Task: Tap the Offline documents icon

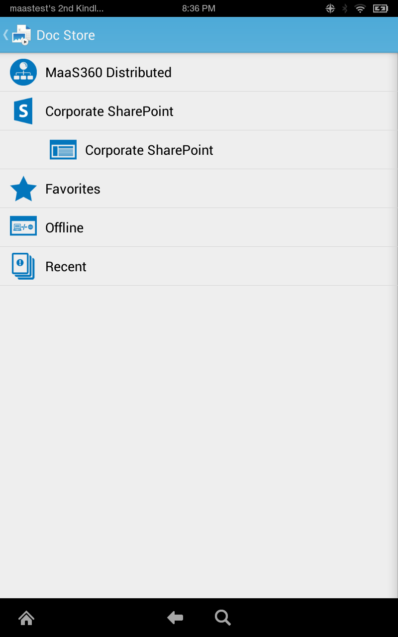Action: click(23, 227)
